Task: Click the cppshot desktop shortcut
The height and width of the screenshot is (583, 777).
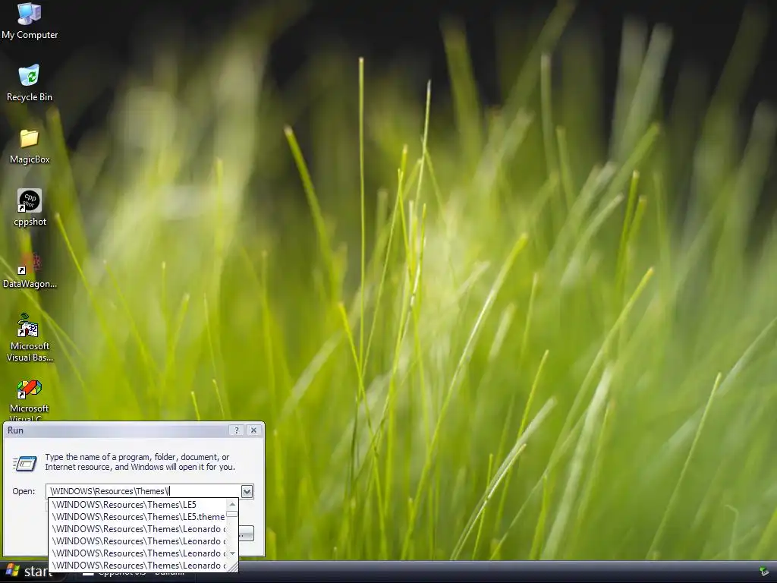Action: (30, 207)
